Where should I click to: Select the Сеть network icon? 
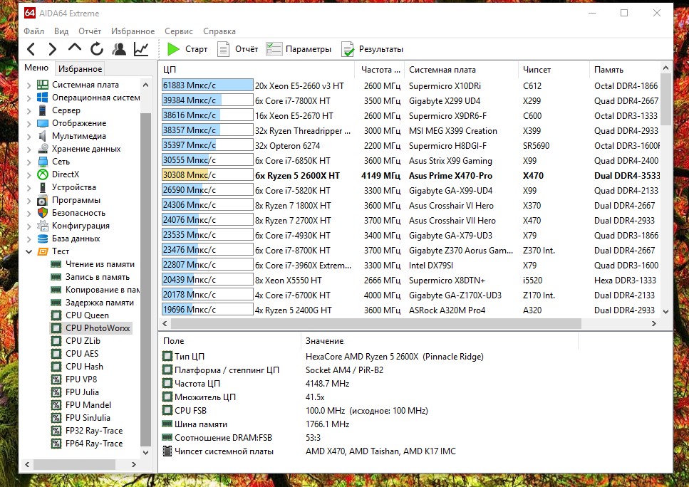43,162
